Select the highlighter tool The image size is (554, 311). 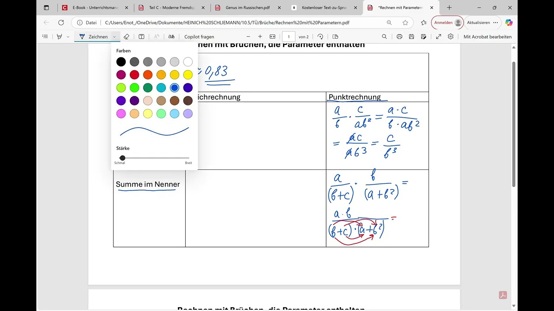click(x=60, y=37)
